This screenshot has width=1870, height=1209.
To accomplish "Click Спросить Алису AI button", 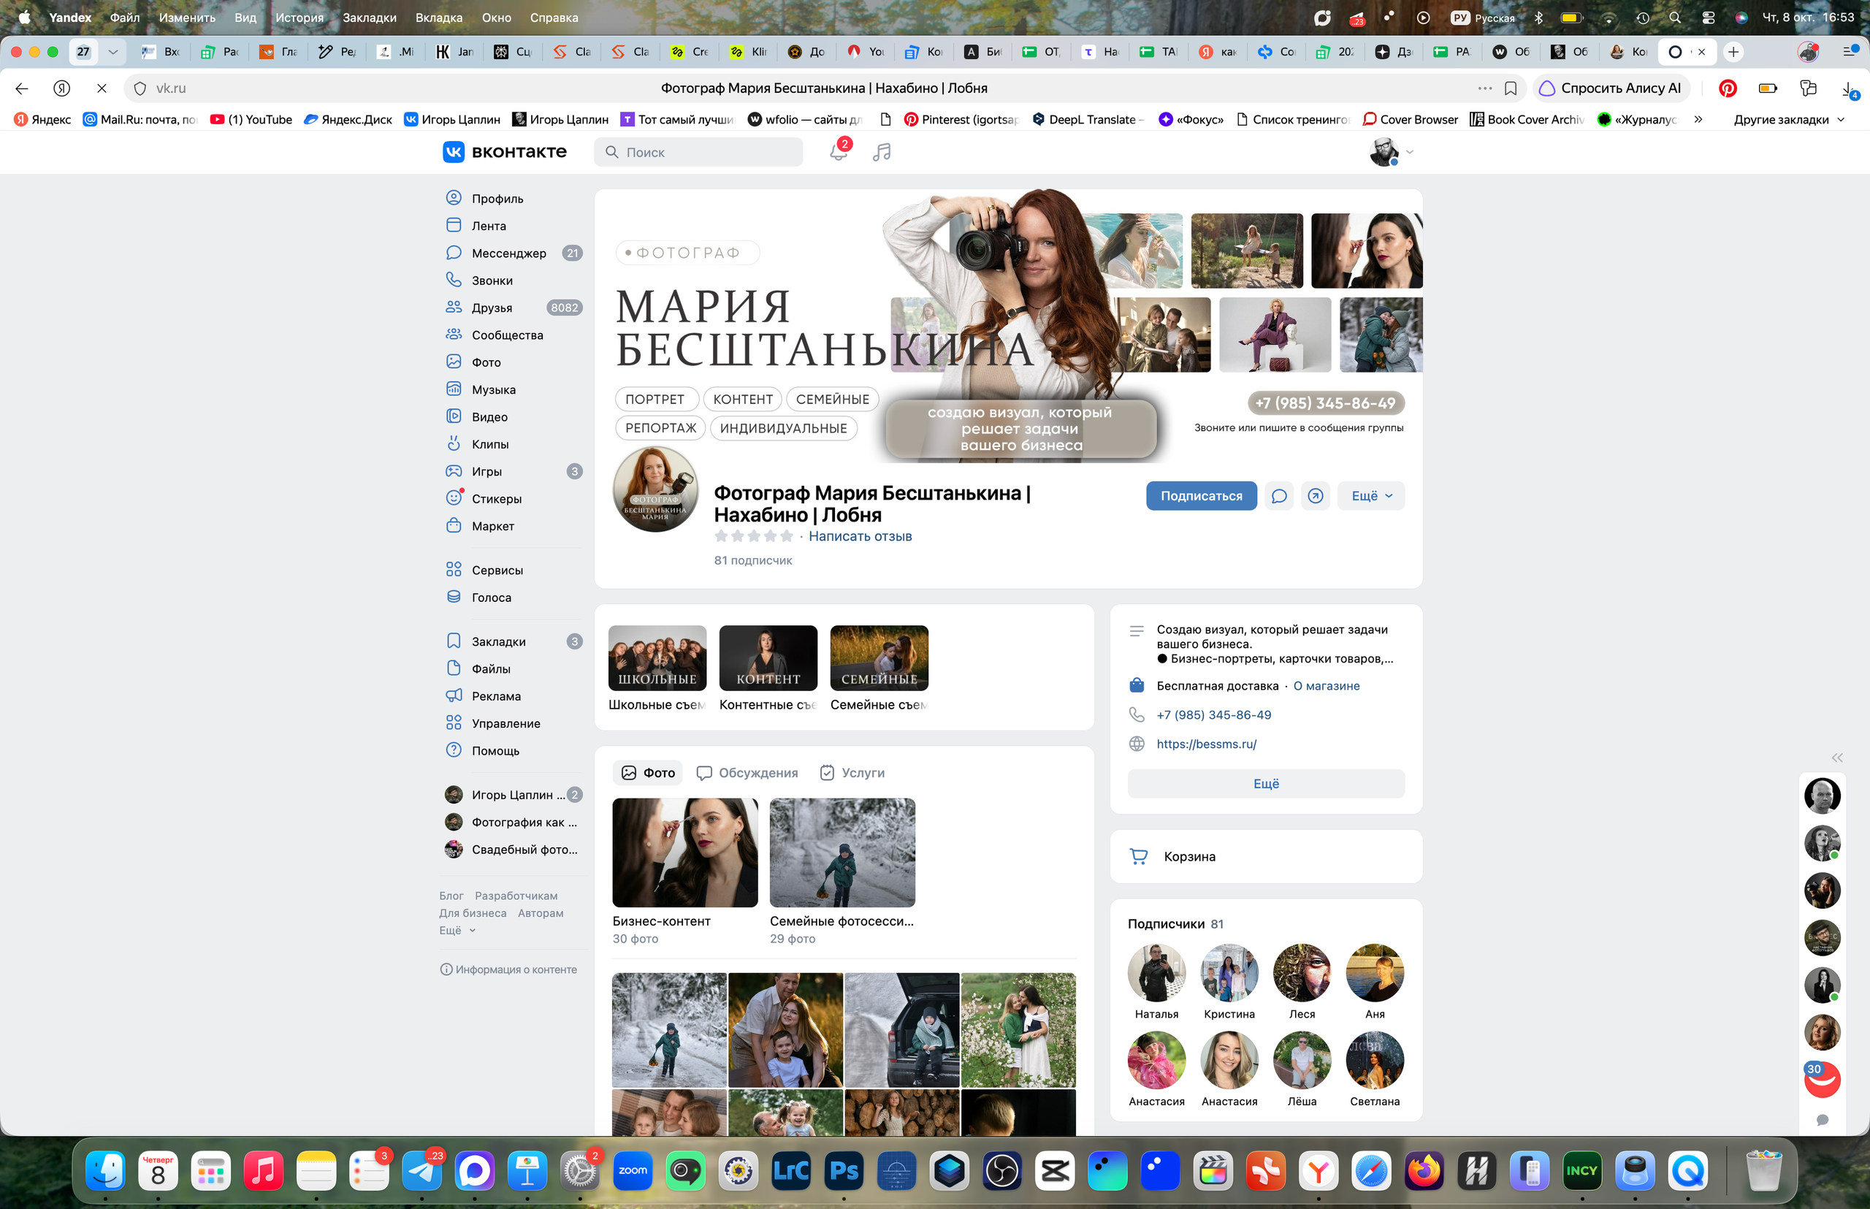I will point(1611,88).
